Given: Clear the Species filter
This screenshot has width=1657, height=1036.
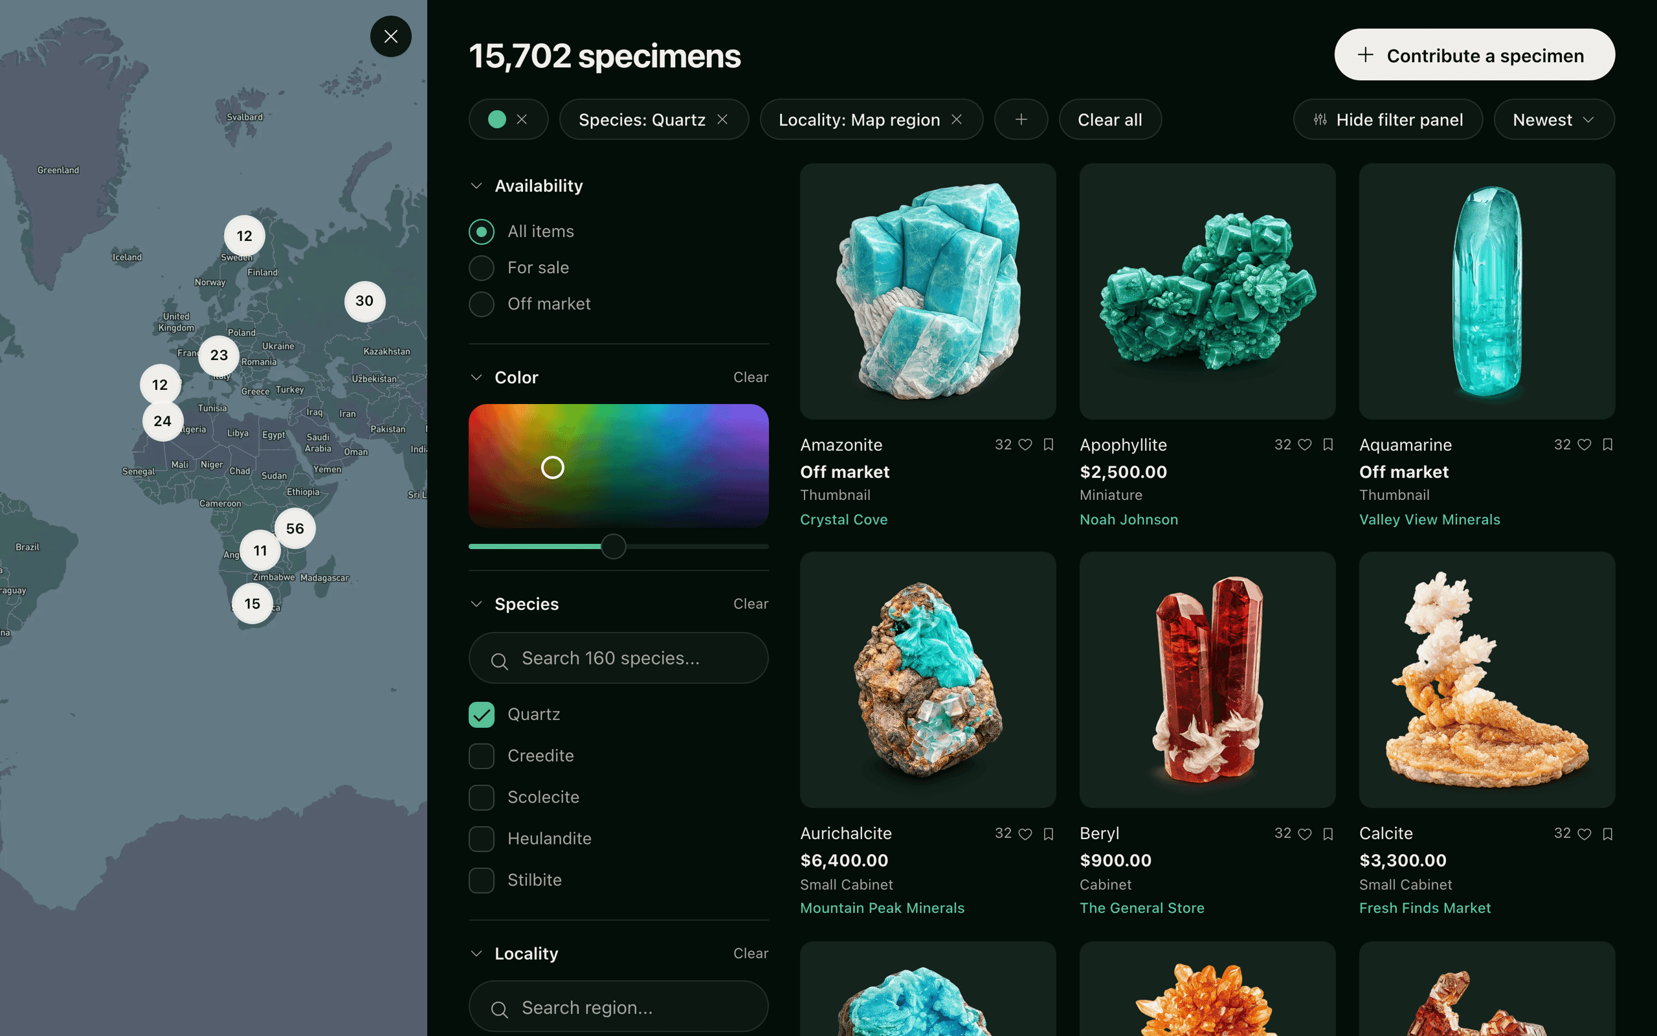Looking at the screenshot, I should (750, 603).
